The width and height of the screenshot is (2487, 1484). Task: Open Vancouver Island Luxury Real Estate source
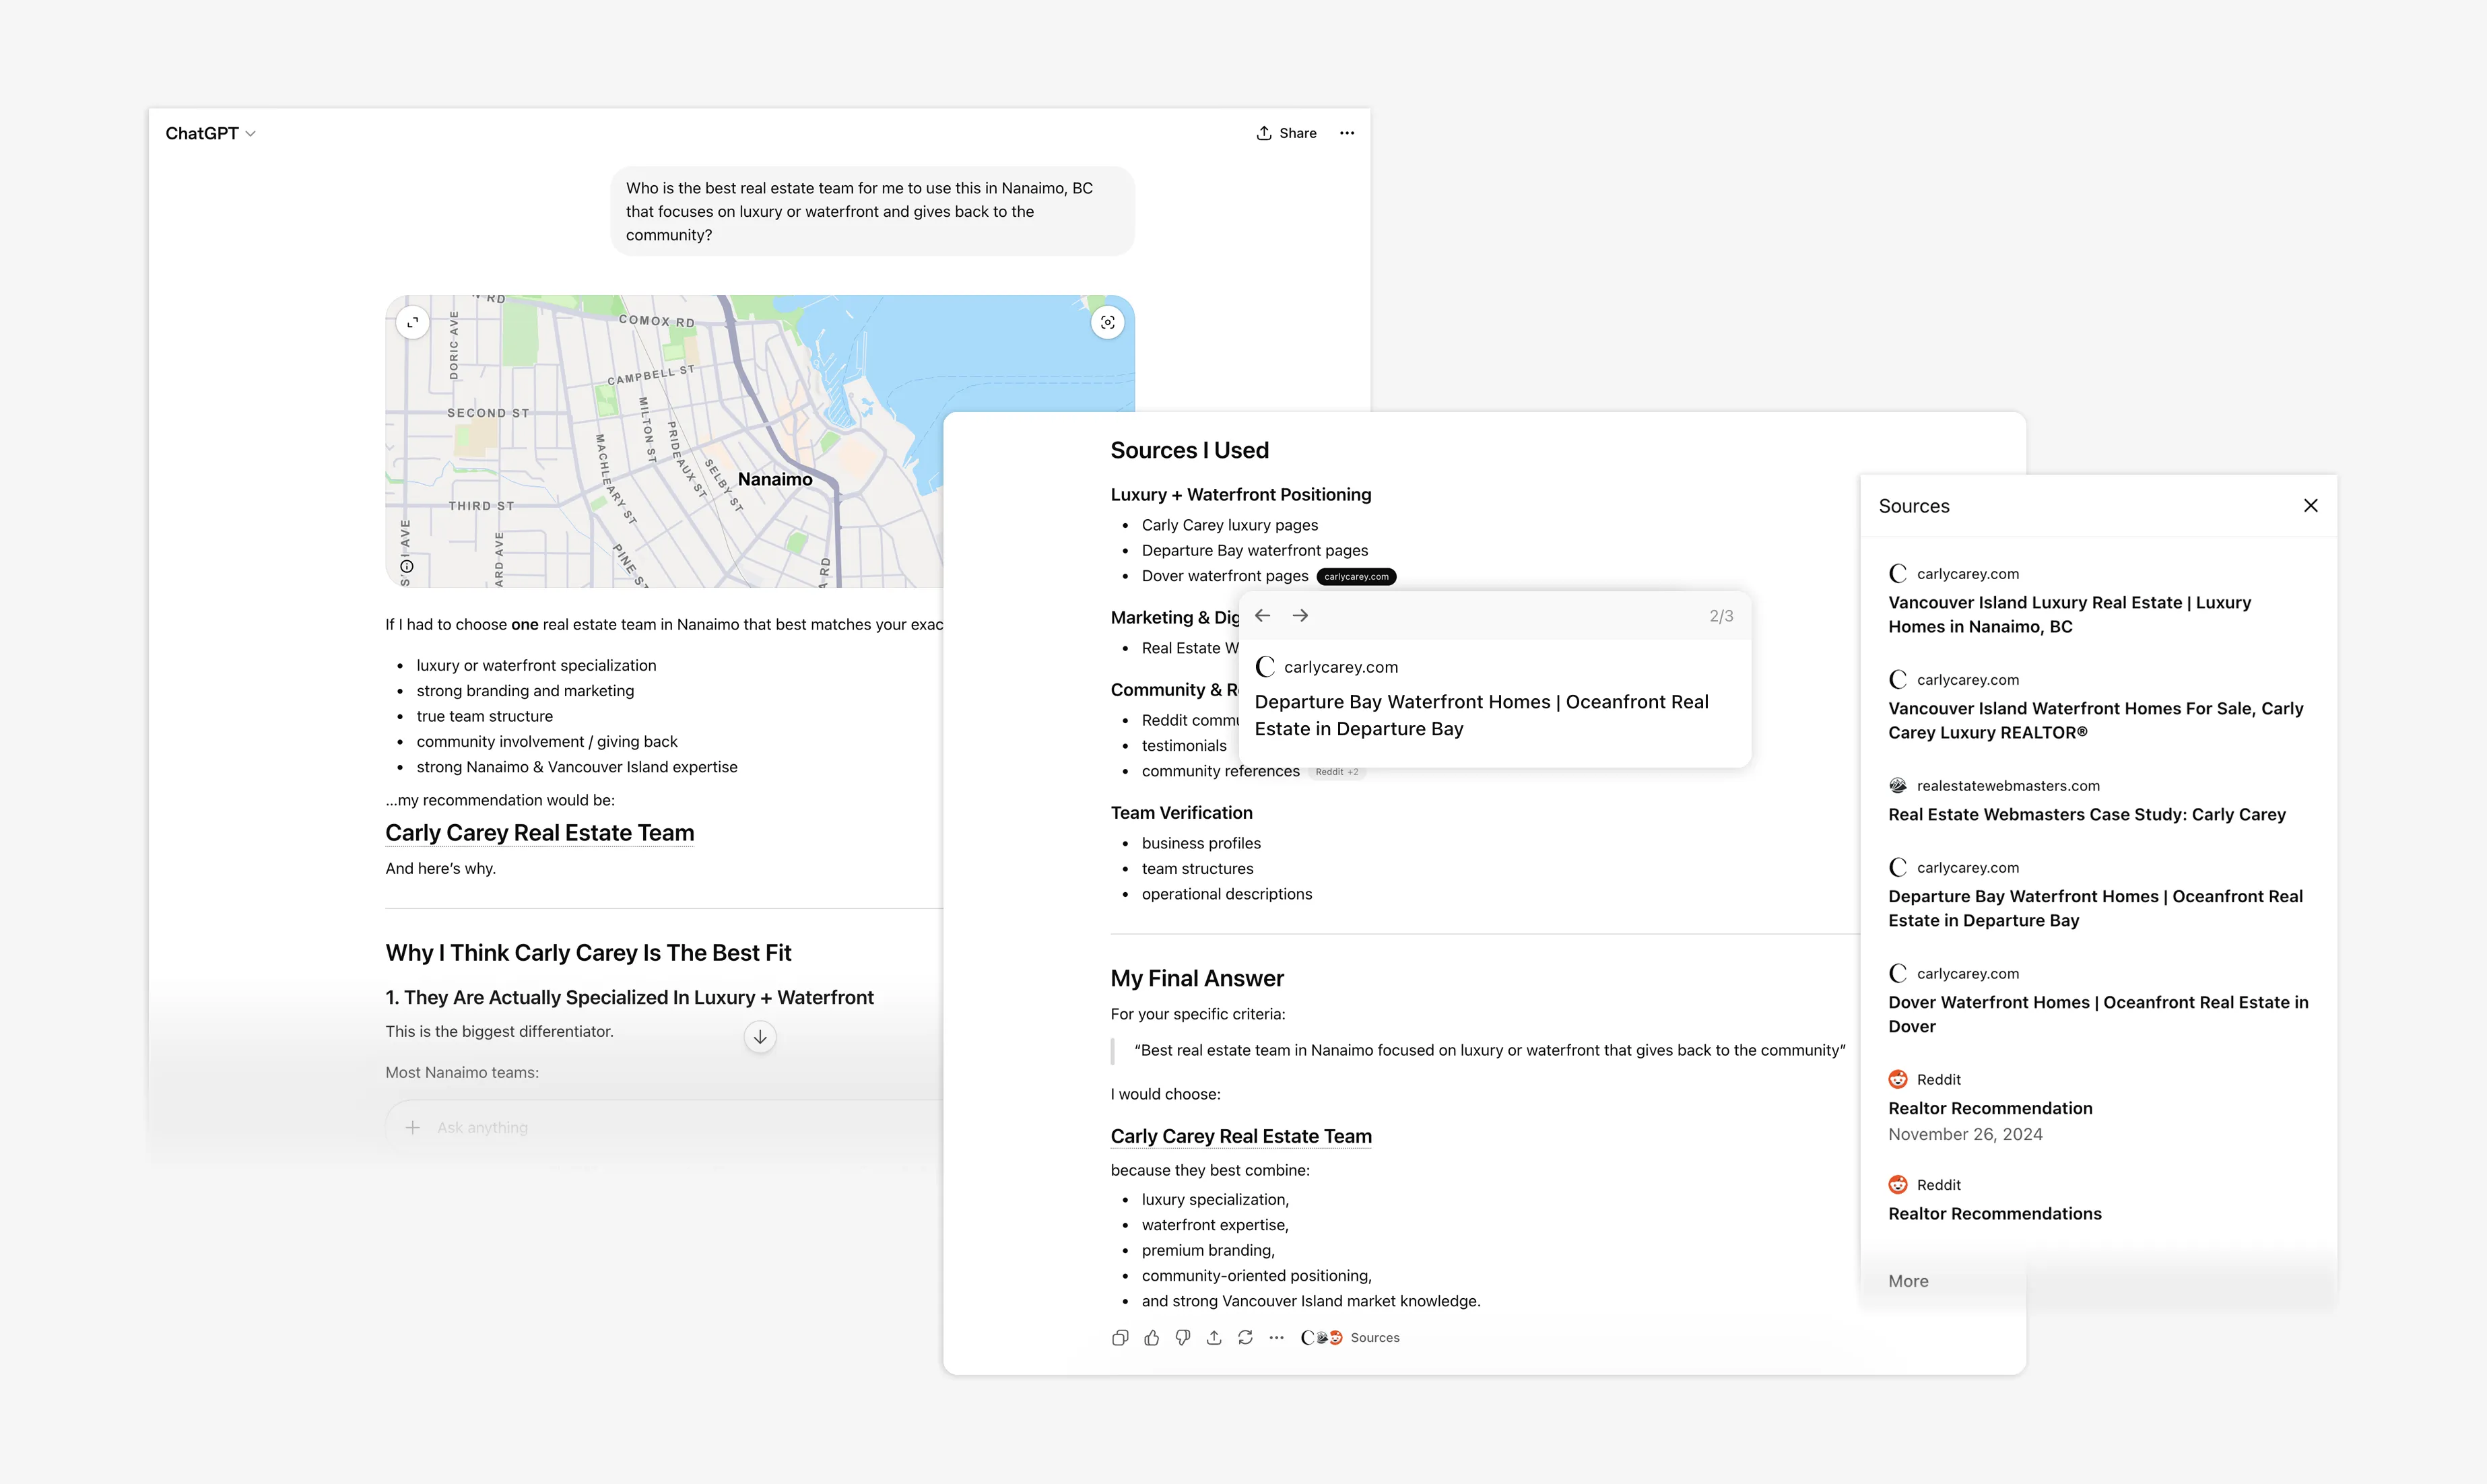(x=2069, y=615)
